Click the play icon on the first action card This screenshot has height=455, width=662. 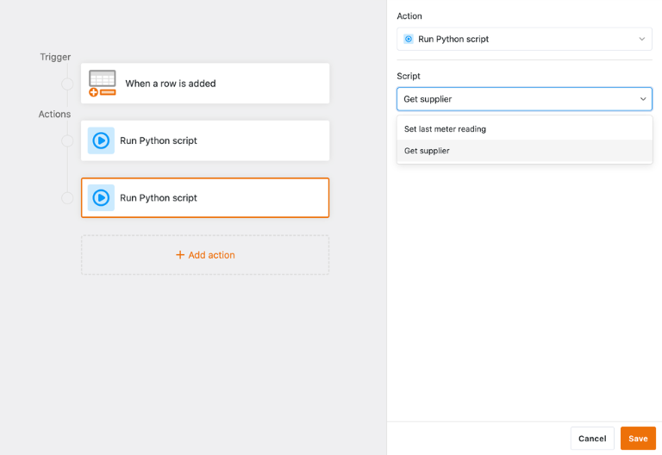point(101,140)
